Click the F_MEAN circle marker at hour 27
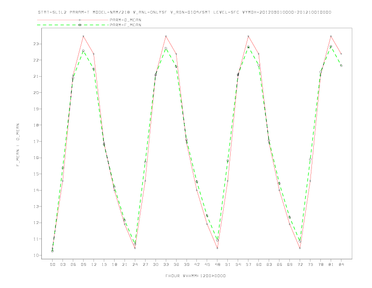372x288 pixels. (145, 162)
